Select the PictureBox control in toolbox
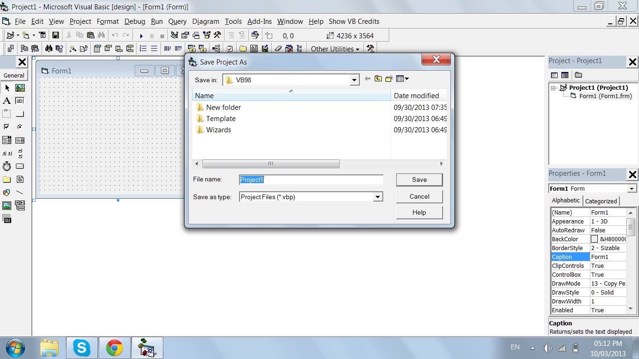639x359 pixels. 20,88
